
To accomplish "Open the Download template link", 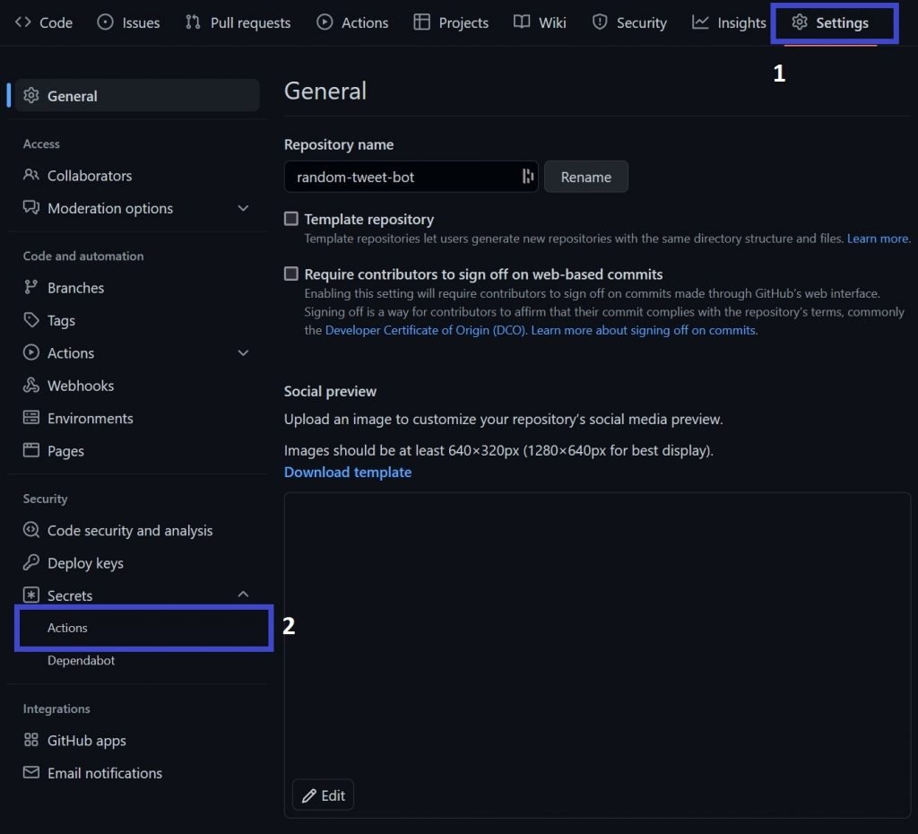I will (x=348, y=472).
